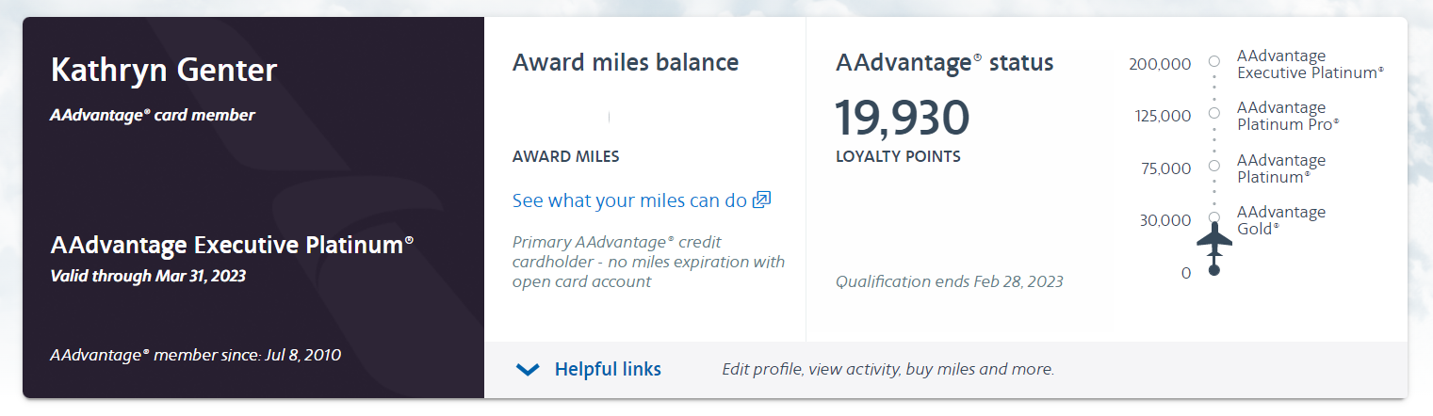
Task: Click the external link icon beside miles link
Action: [x=762, y=200]
